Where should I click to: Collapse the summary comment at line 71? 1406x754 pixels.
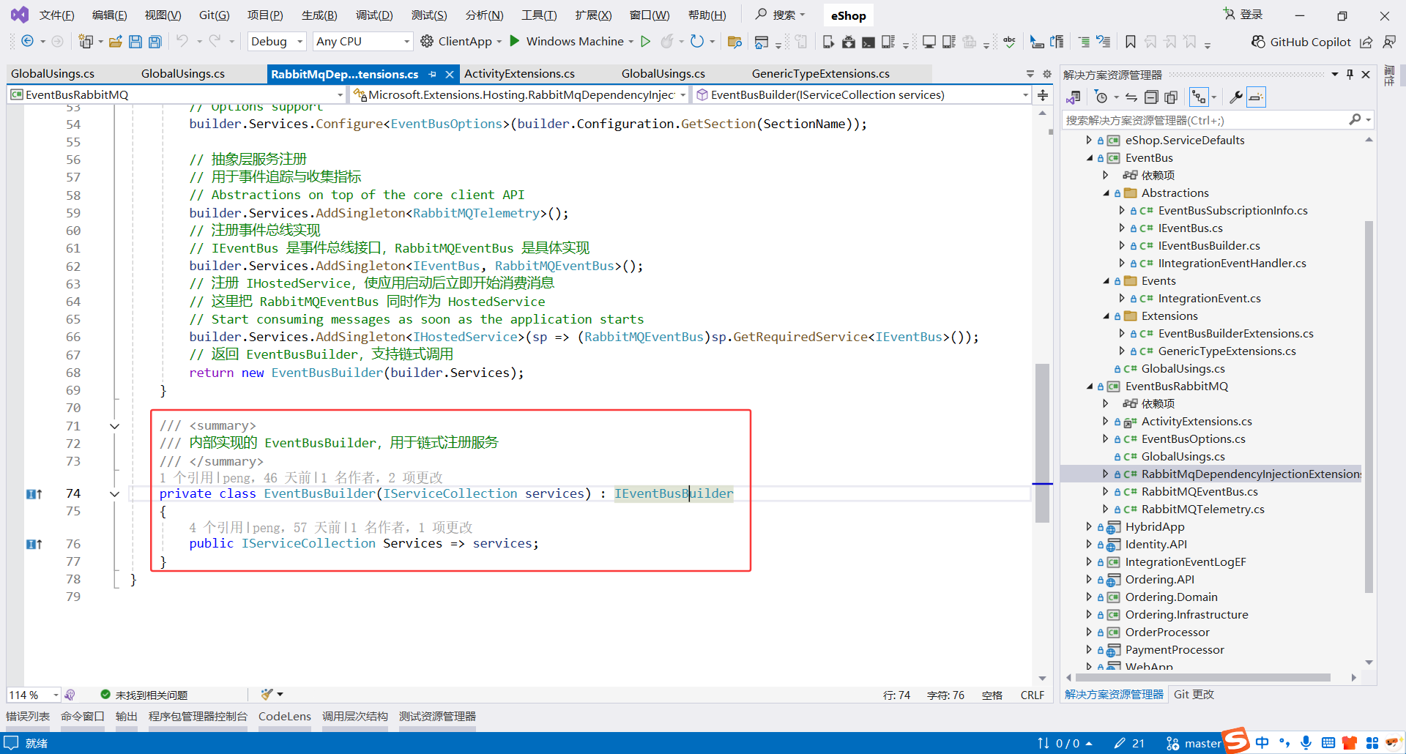click(x=115, y=426)
